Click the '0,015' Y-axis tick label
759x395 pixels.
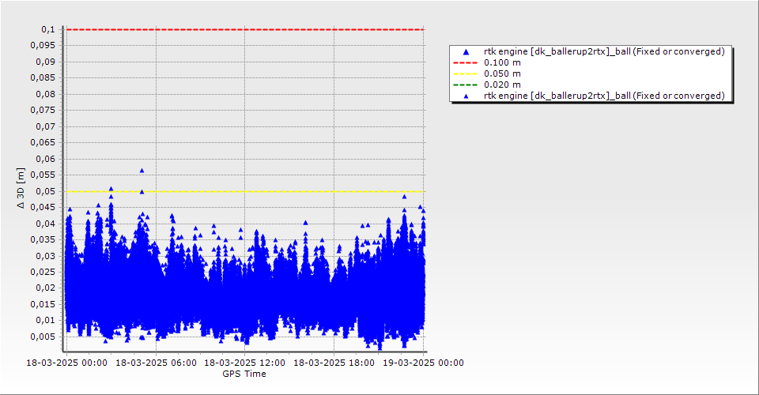click(43, 305)
